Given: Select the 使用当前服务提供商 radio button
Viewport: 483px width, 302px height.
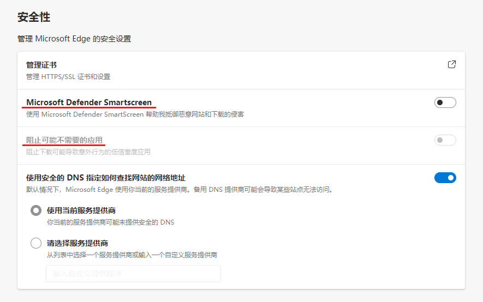Looking at the screenshot, I should 36,210.
